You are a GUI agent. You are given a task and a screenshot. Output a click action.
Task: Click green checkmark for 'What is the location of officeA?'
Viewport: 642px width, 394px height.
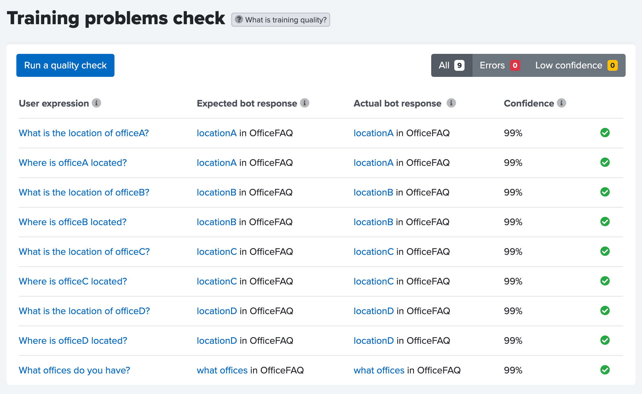tap(605, 133)
